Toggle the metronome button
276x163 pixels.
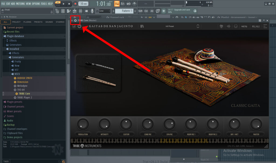point(116,4)
